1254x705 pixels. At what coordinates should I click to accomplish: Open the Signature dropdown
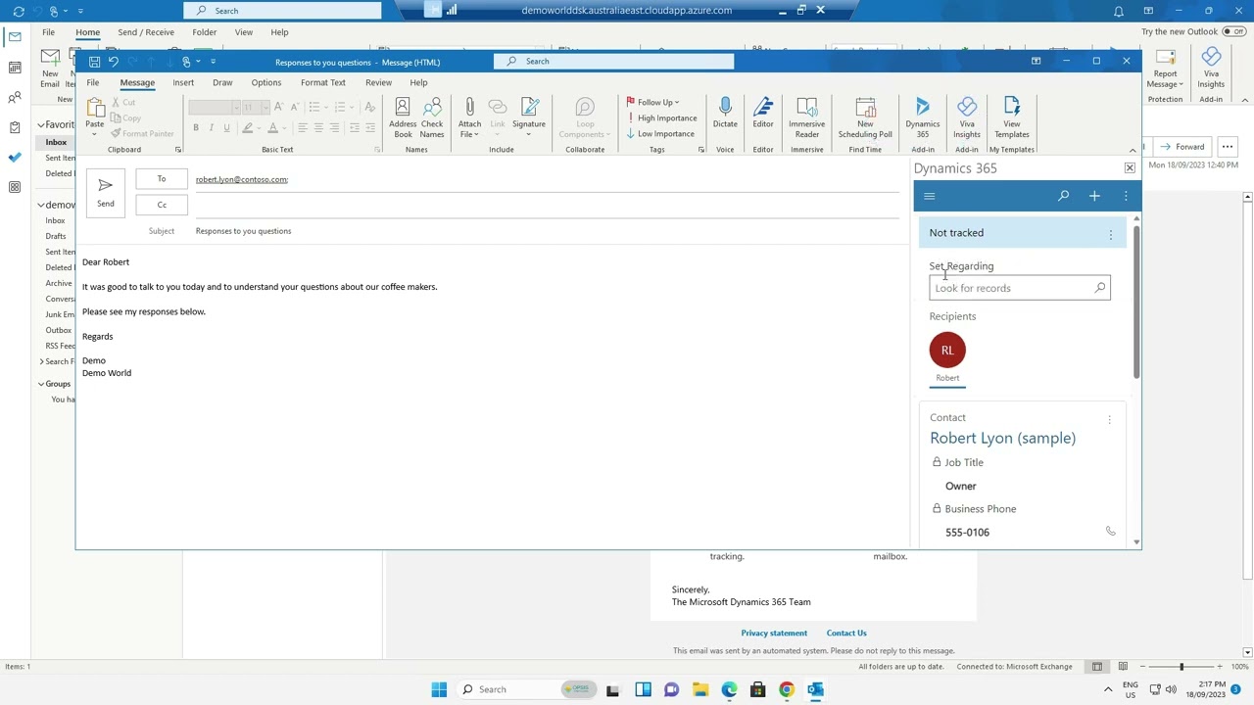pos(529,118)
